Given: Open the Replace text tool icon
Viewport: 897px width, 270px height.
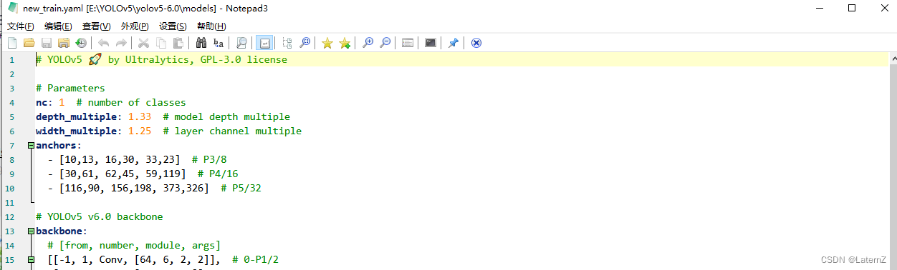Looking at the screenshot, I should [x=219, y=43].
